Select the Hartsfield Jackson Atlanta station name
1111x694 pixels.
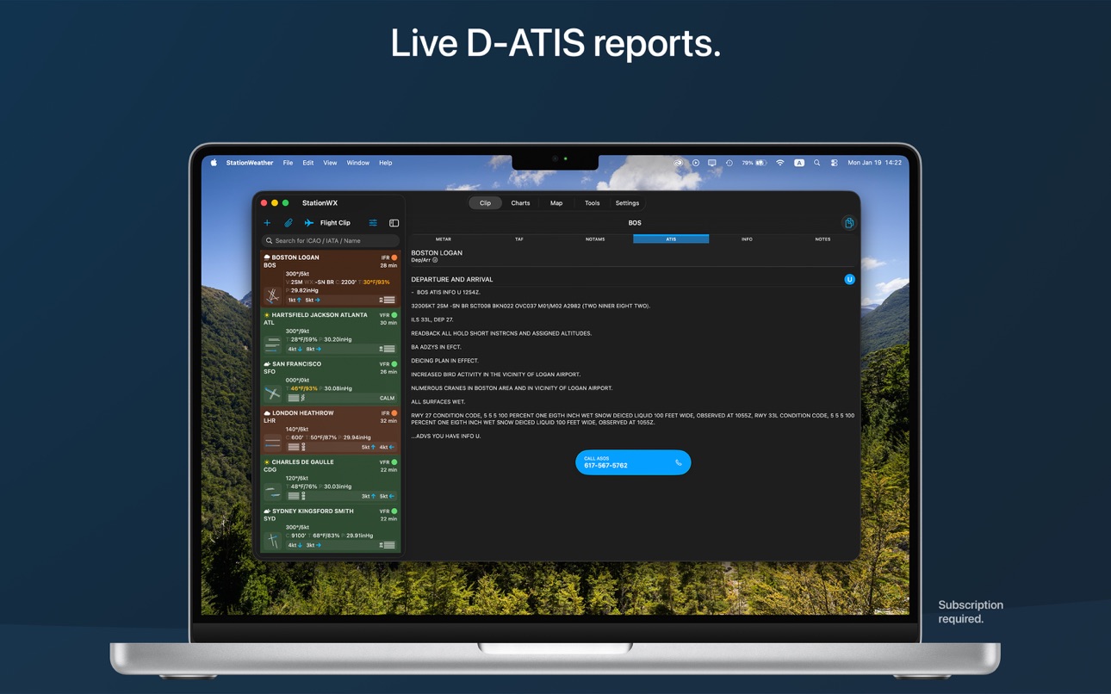click(x=320, y=315)
